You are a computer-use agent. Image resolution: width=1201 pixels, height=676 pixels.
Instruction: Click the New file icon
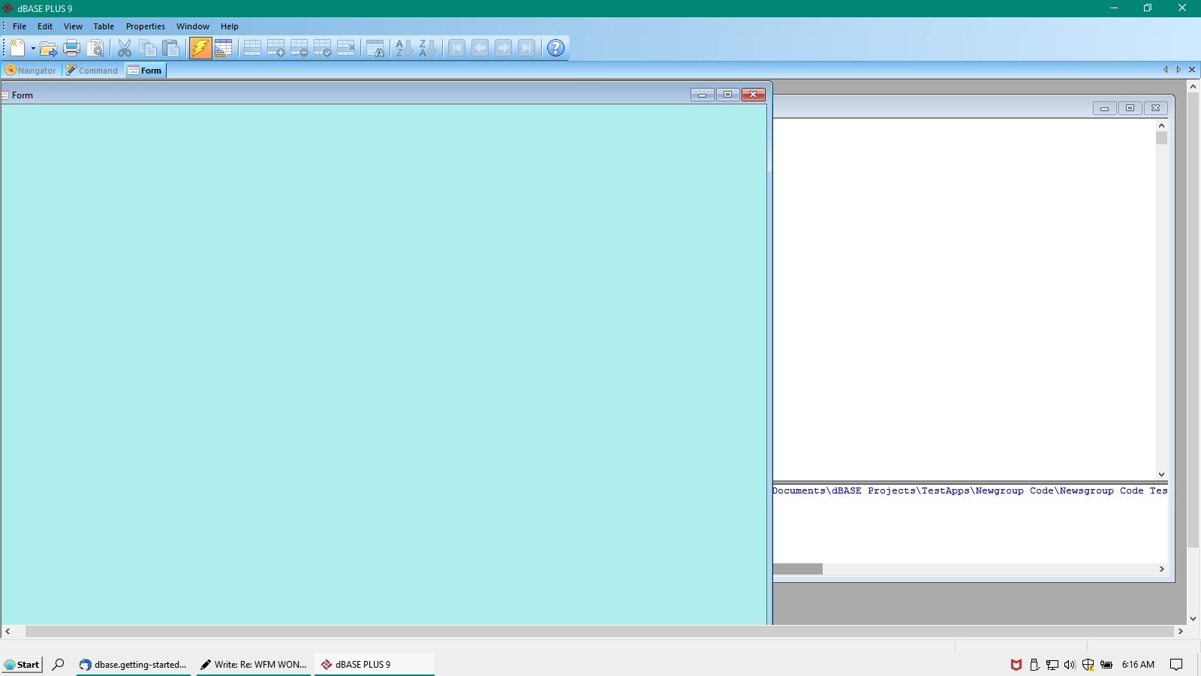pyautogui.click(x=17, y=48)
